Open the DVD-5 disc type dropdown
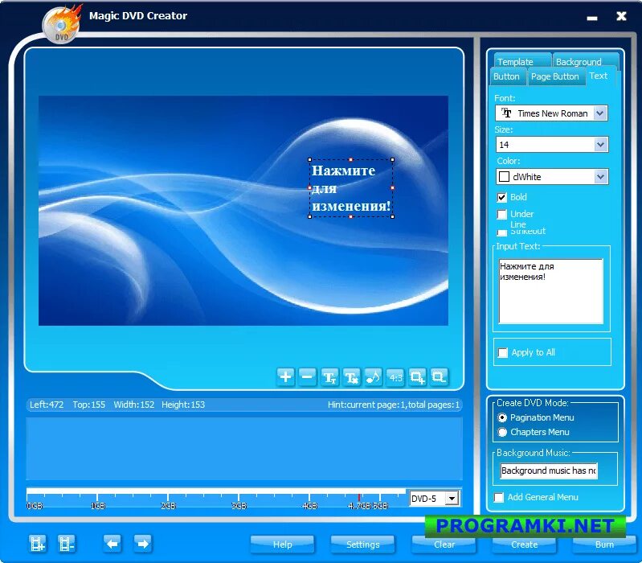Viewport: 642px width, 563px height. click(x=452, y=499)
